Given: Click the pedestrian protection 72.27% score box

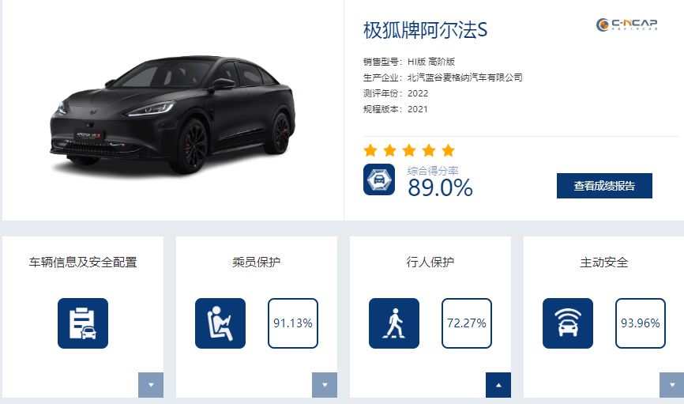Looking at the screenshot, I should [467, 323].
